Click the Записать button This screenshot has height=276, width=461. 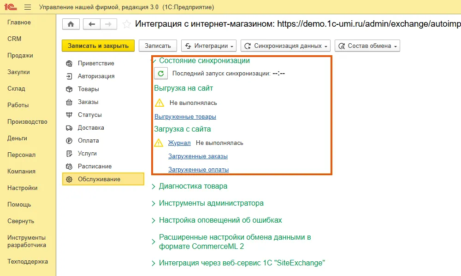(x=158, y=46)
